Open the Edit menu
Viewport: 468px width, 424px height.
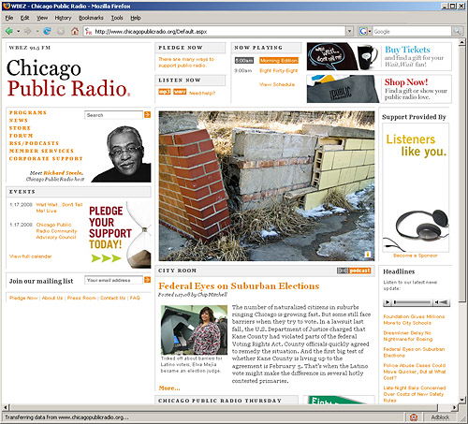tap(24, 18)
